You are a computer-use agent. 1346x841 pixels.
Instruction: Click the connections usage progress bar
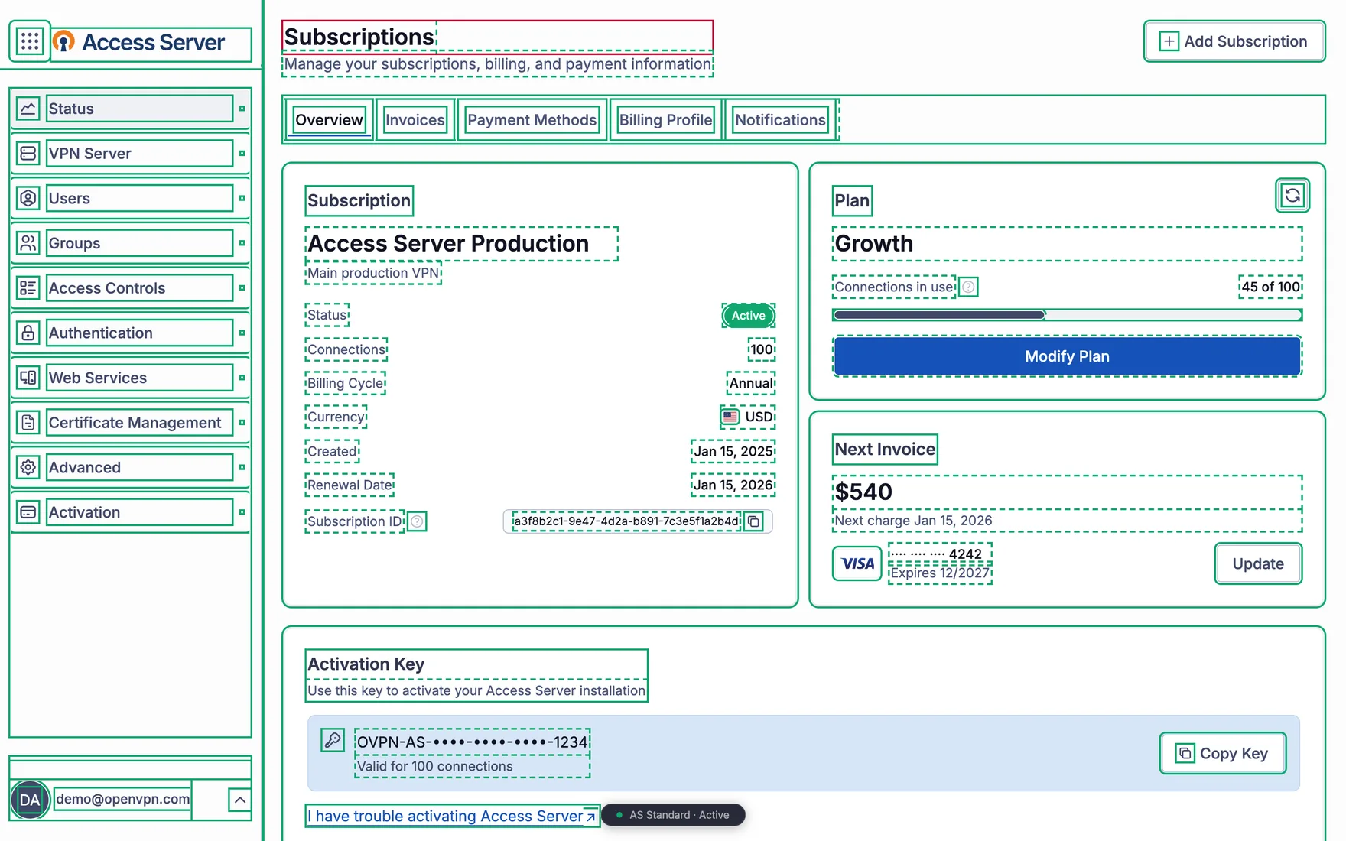point(1067,315)
